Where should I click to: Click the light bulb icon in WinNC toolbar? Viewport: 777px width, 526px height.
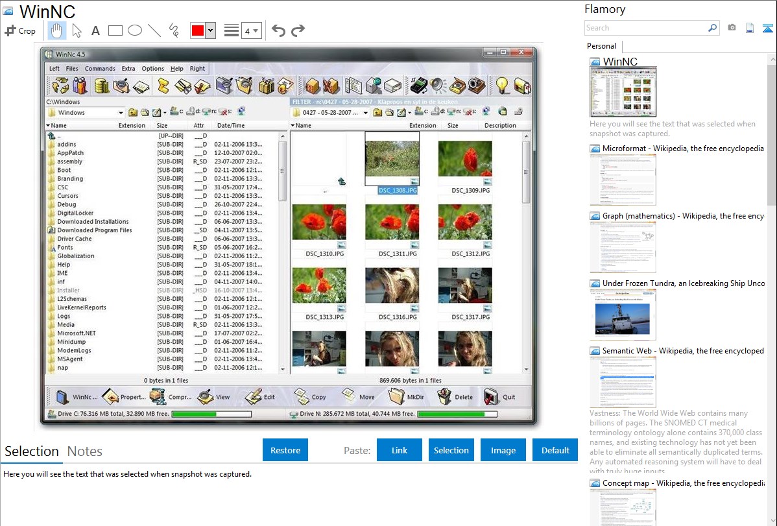(x=502, y=86)
